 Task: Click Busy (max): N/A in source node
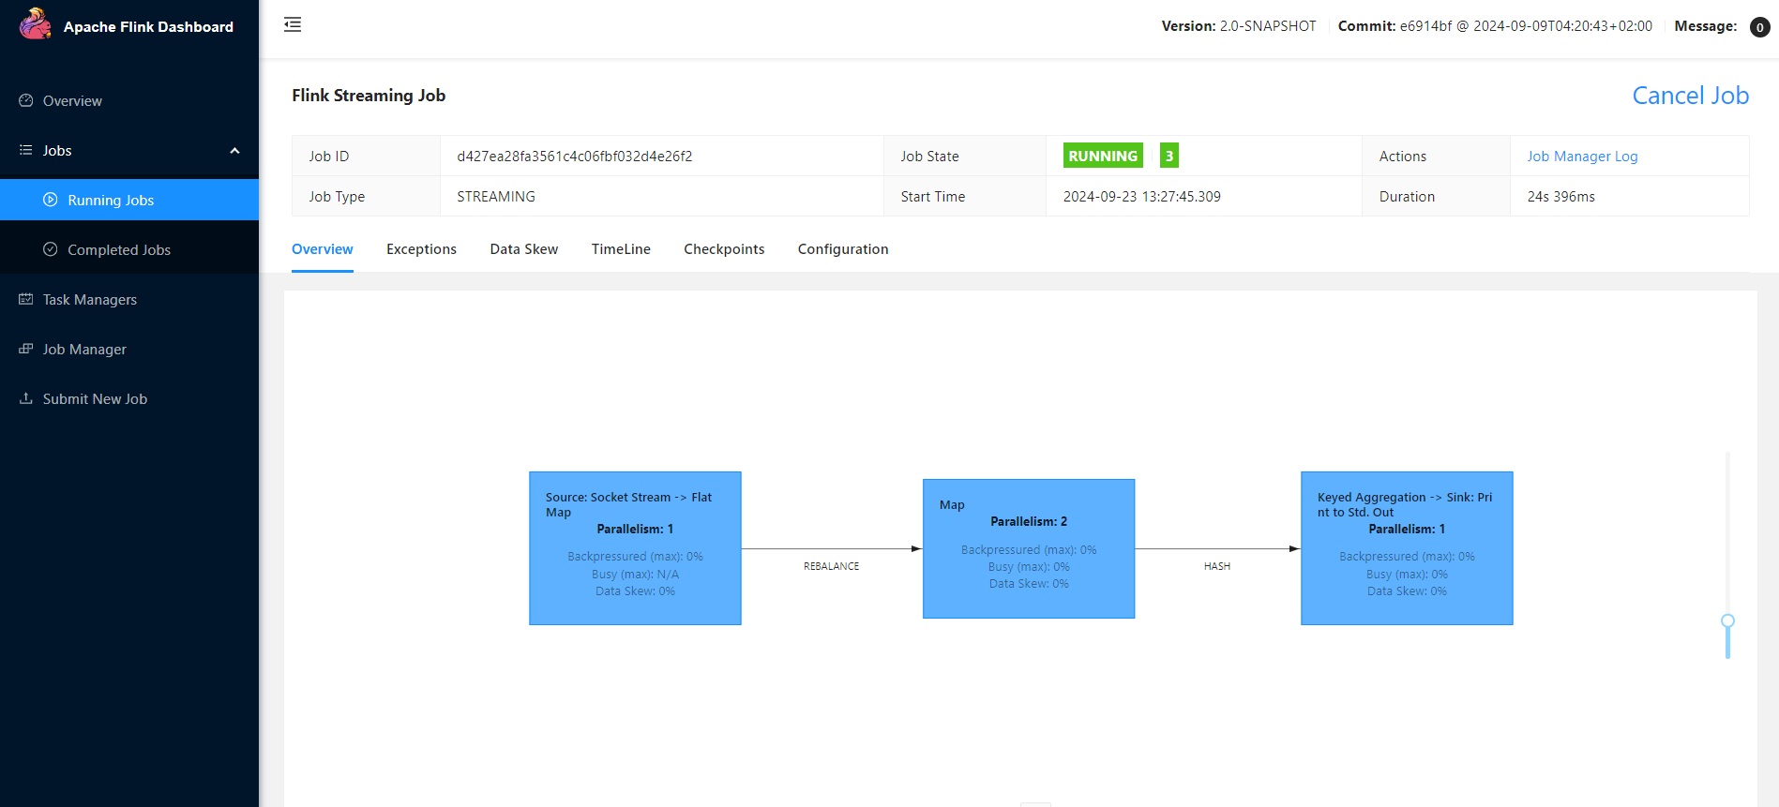point(635,574)
